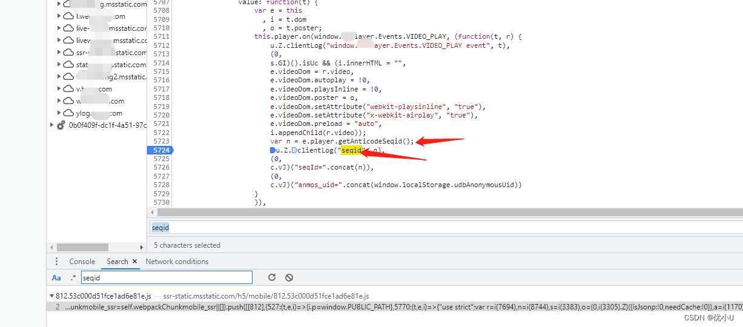
Task: Click the cloud icon beside ssr- static domain
Action: (x=68, y=52)
